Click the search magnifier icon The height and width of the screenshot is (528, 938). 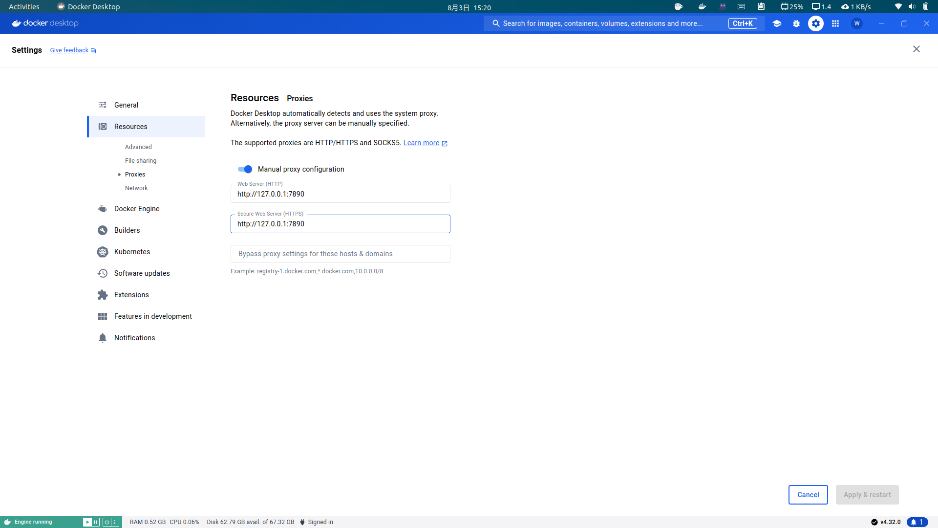(496, 23)
